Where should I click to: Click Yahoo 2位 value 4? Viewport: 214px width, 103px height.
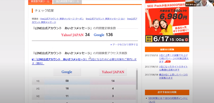pyautogui.click(x=113, y=89)
